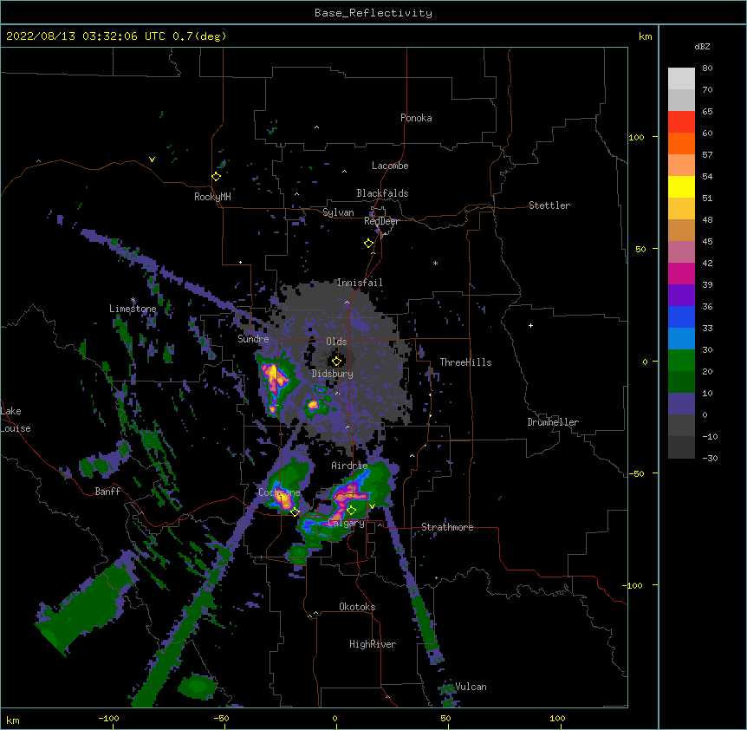Click the Vulcan city label
The width and height of the screenshot is (747, 730).
(x=471, y=687)
